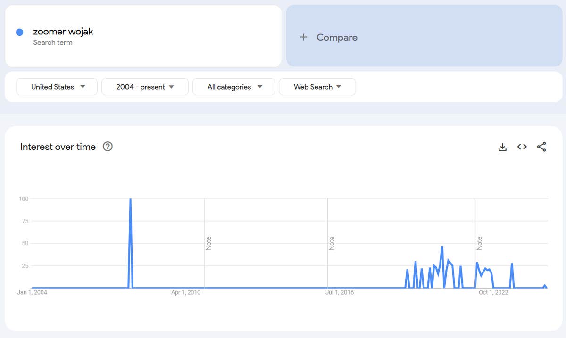
Task: Edit the zoomer wojak search term
Action: point(63,32)
